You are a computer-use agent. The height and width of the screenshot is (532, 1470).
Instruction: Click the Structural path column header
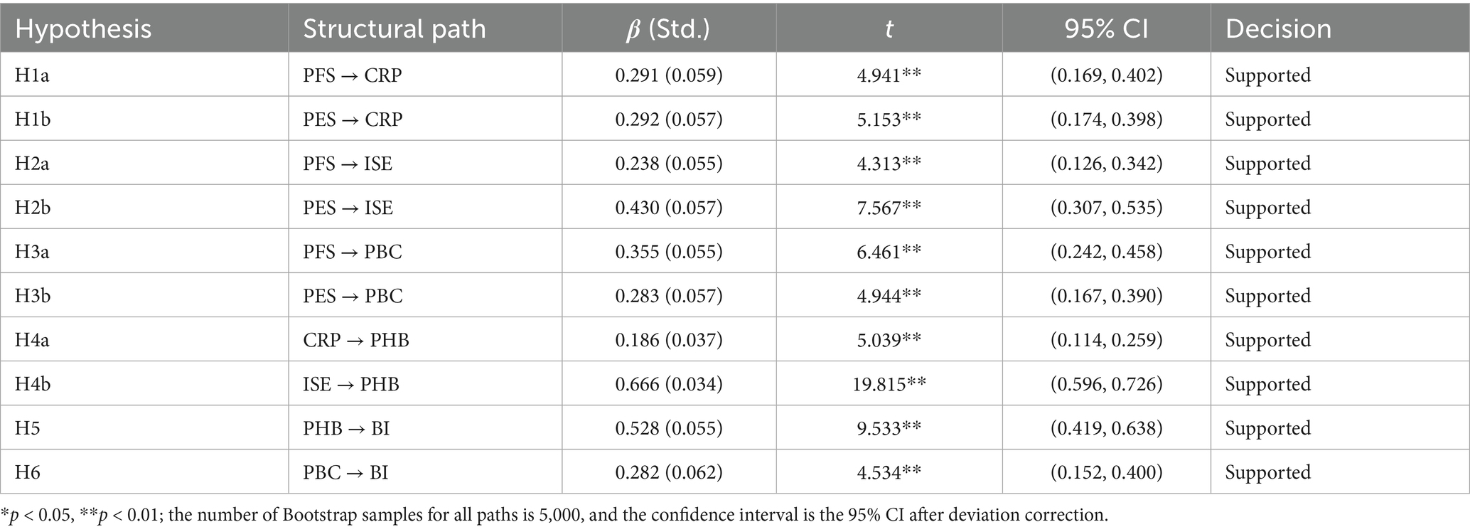click(395, 28)
